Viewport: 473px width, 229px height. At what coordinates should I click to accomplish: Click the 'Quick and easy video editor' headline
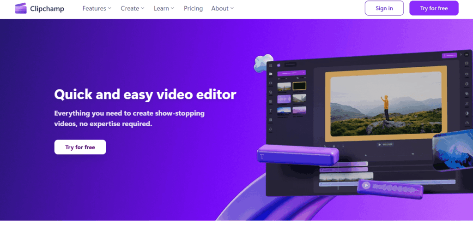tap(145, 94)
